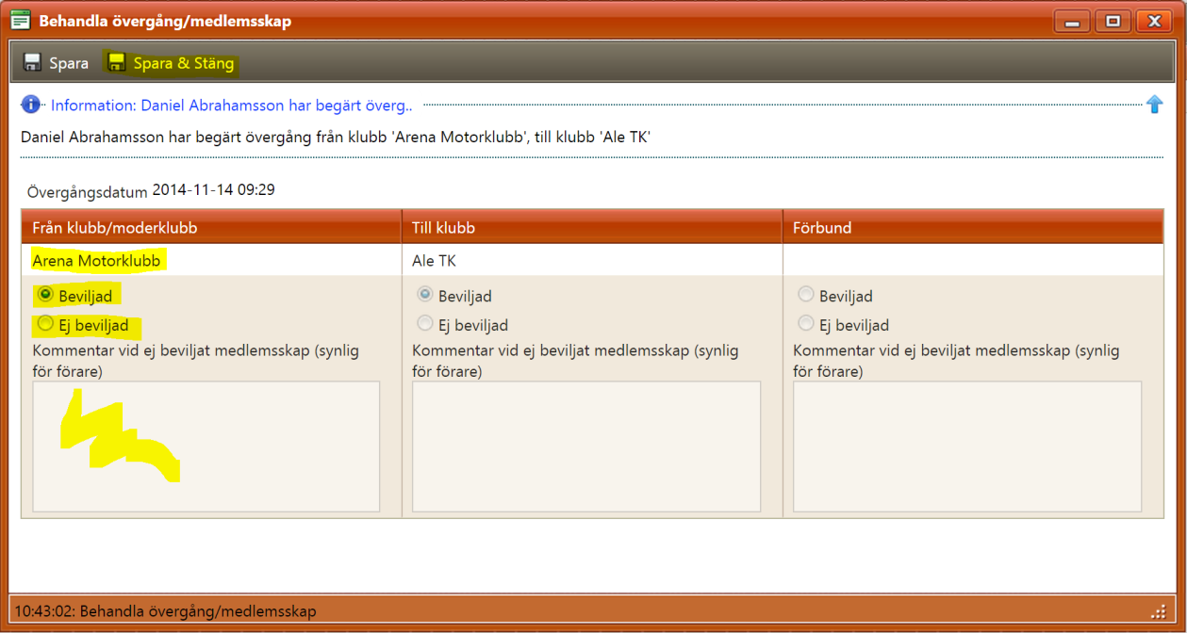The image size is (1187, 633).
Task: Collapse info panel with blue up arrow
Action: (1155, 105)
